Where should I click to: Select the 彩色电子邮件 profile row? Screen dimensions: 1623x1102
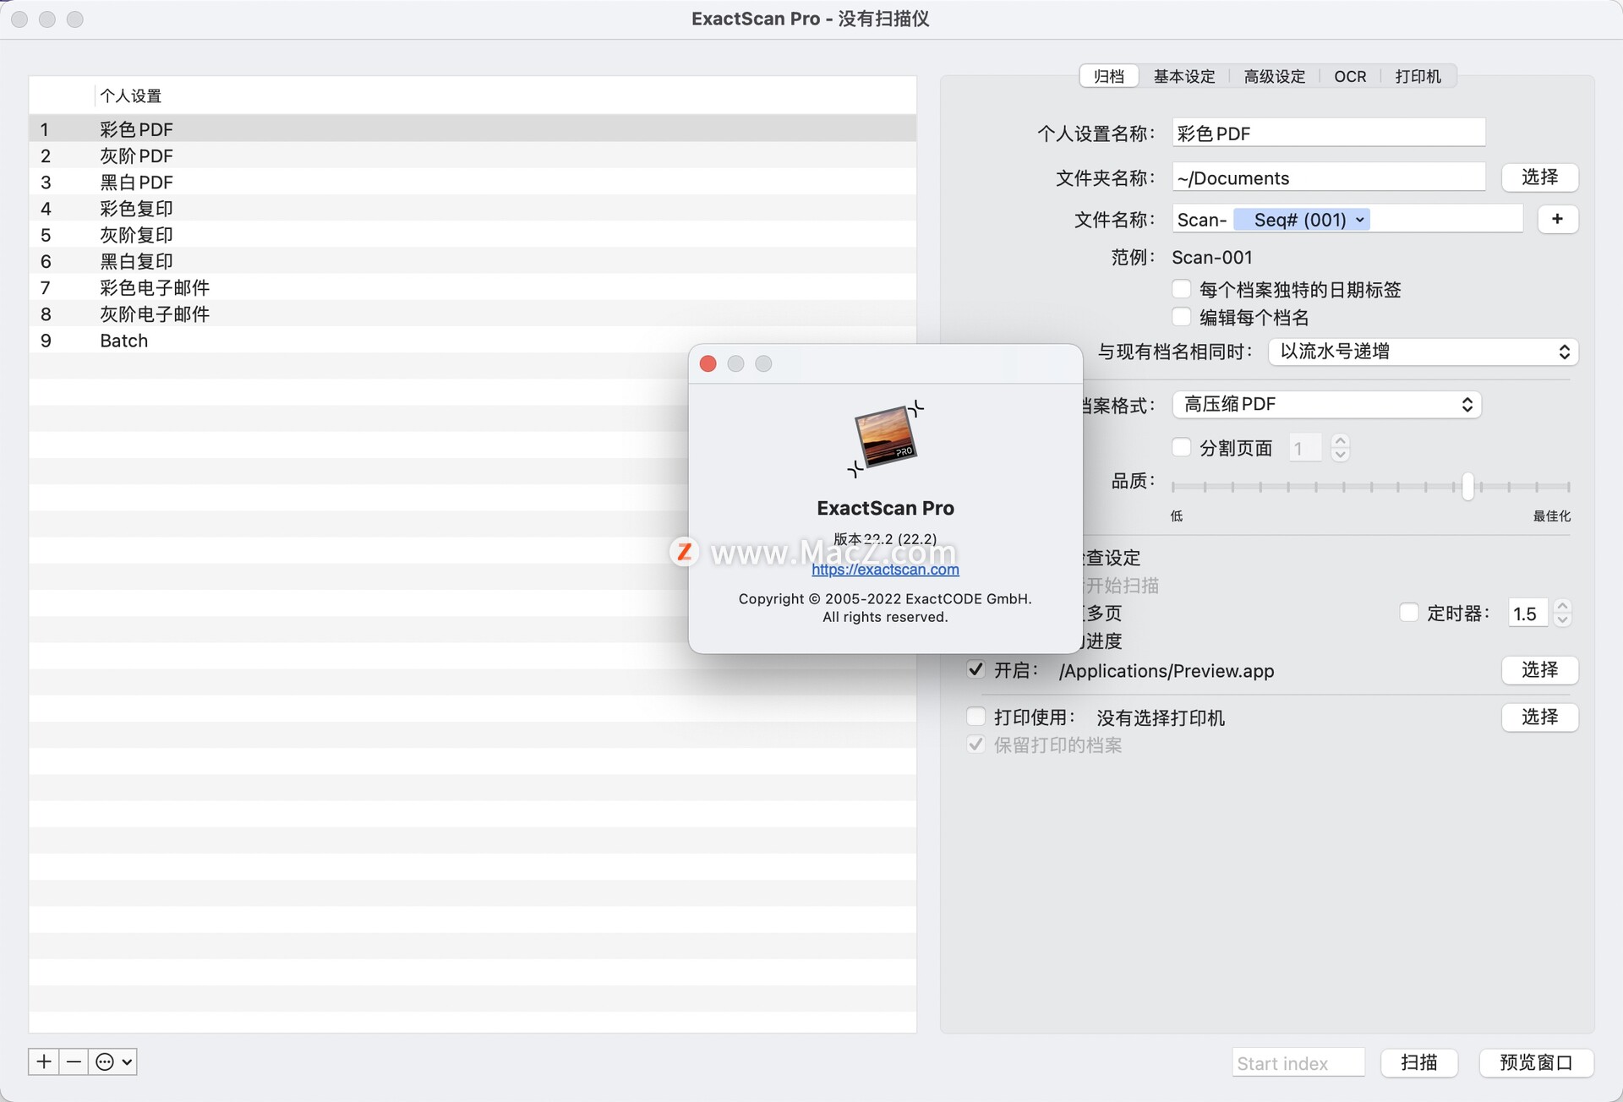473,287
